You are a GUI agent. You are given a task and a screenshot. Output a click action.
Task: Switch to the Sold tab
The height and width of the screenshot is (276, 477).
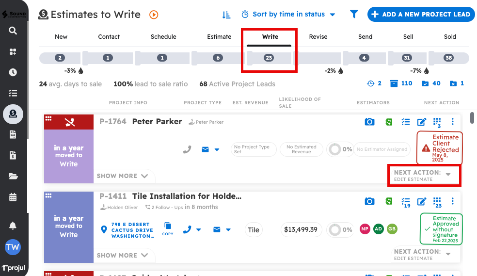pos(450,37)
